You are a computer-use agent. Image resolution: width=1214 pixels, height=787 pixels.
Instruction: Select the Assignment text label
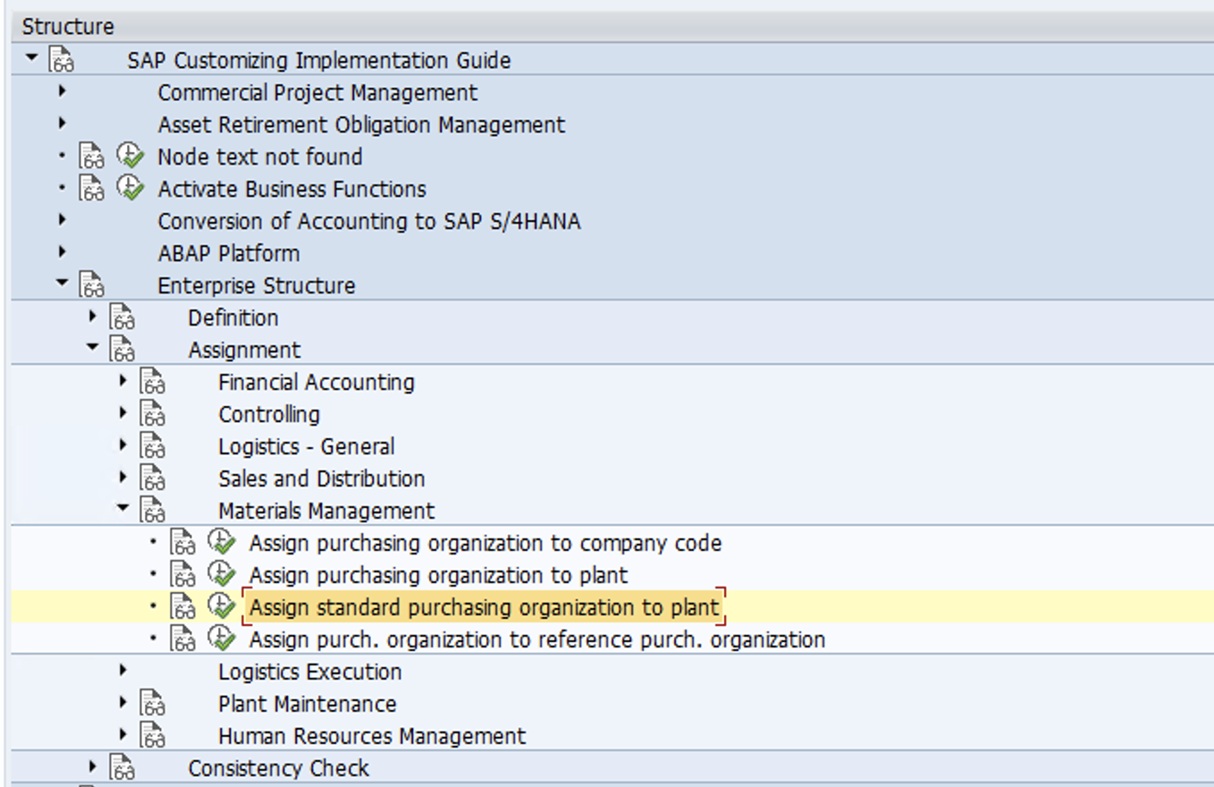pos(244,350)
